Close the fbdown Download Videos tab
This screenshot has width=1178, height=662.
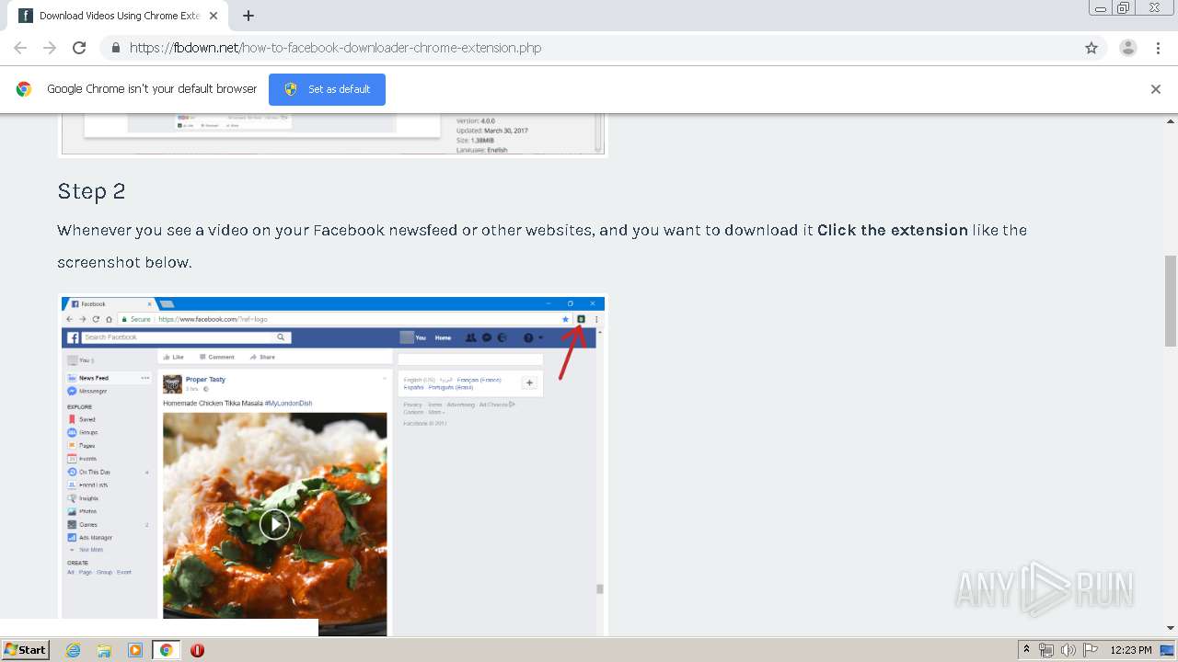[214, 16]
